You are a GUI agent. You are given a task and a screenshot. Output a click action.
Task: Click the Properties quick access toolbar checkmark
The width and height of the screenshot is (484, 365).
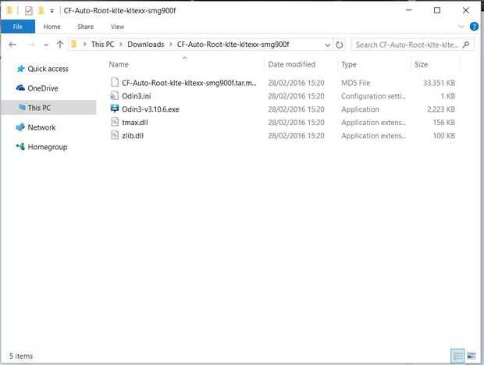tap(29, 11)
